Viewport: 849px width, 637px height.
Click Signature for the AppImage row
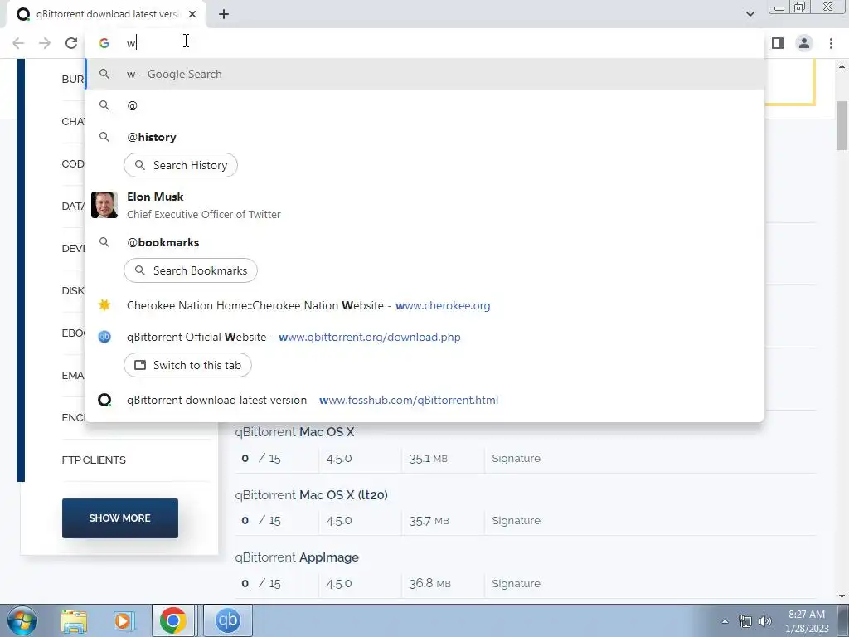point(516,583)
